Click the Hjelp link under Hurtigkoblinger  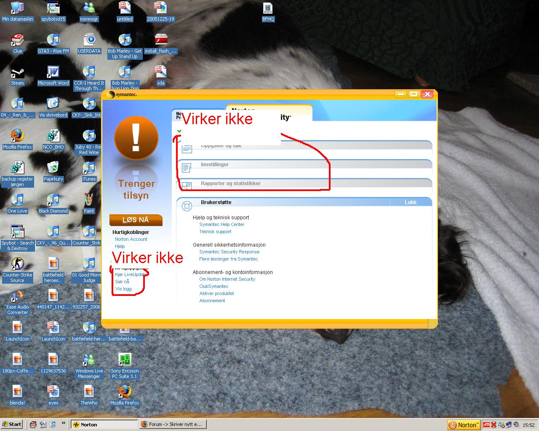coord(120,246)
